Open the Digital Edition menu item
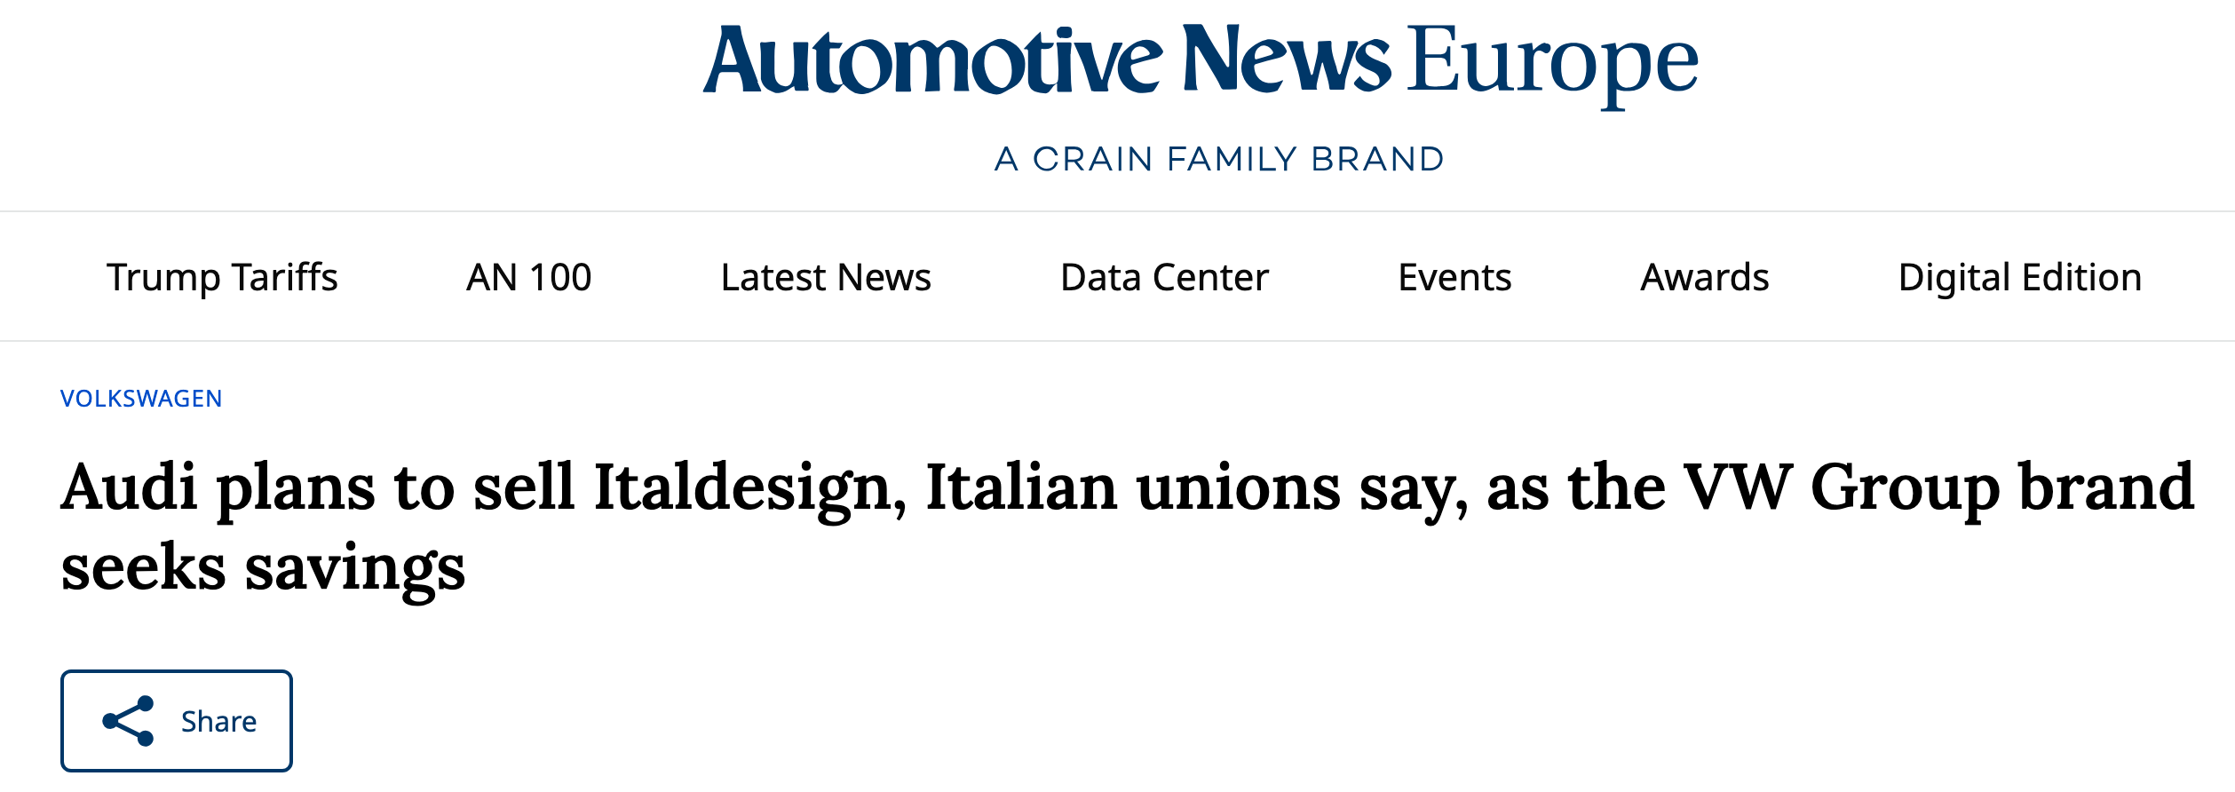Screen dimensions: 2235x792 (x=2020, y=277)
